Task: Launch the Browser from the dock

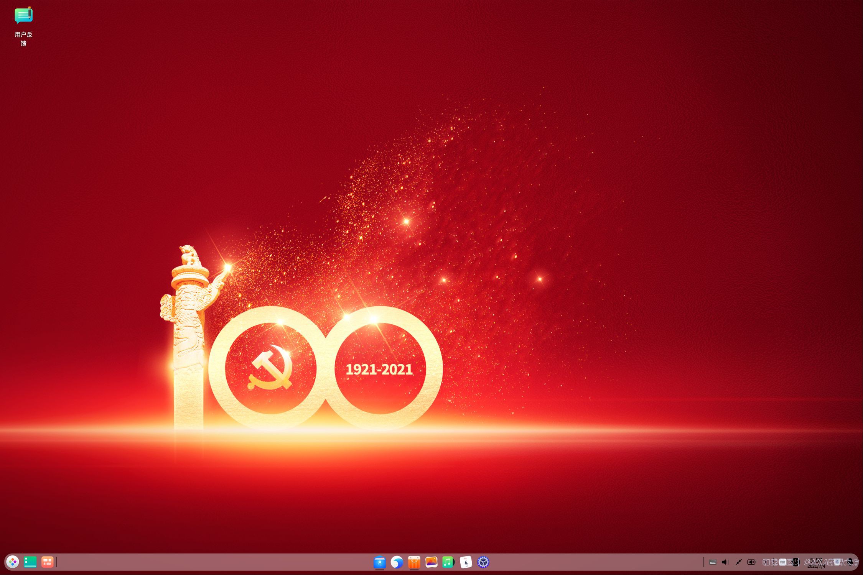Action: click(x=397, y=562)
